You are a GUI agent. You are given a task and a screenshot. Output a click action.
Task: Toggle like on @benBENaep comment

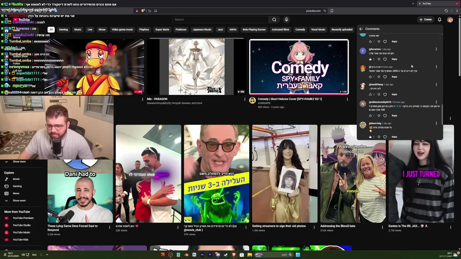[370, 94]
